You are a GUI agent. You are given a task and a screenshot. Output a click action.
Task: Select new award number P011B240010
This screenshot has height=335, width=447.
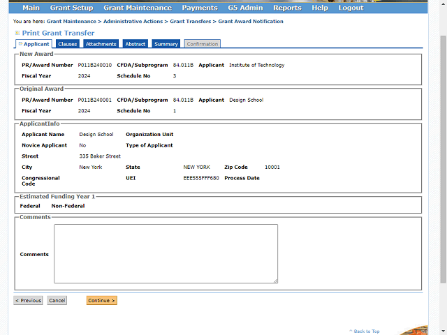click(95, 65)
